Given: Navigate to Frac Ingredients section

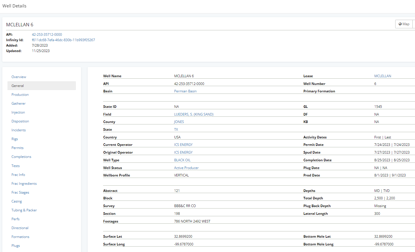Looking at the screenshot, I should point(24,184).
